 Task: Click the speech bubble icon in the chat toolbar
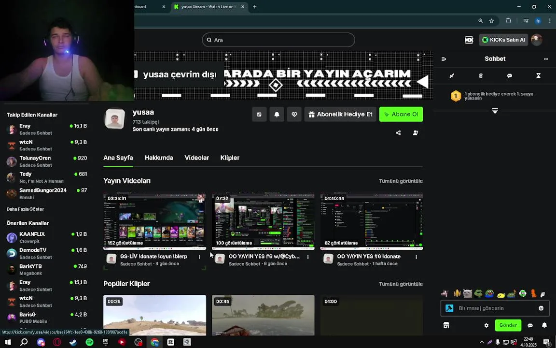[510, 75]
